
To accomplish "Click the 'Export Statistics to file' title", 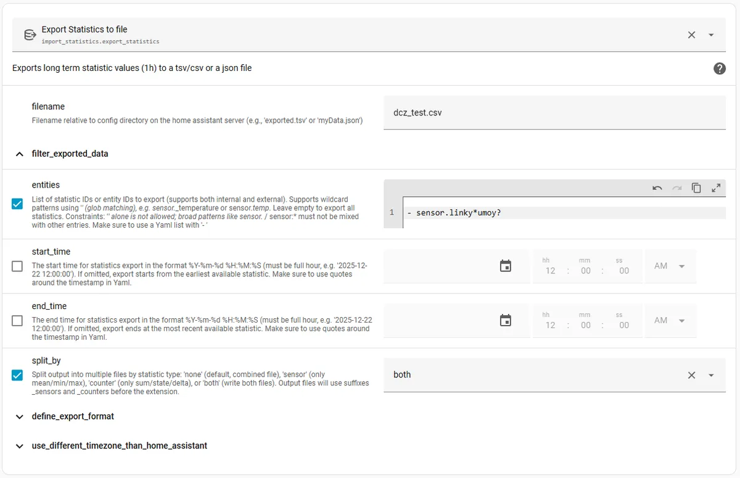I will (84, 29).
